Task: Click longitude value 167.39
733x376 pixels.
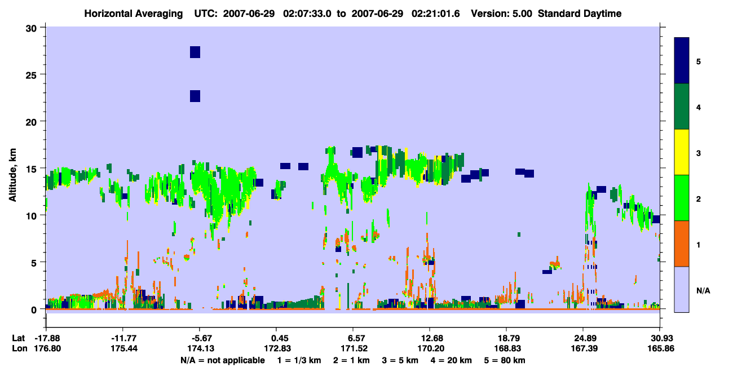Action: point(583,348)
